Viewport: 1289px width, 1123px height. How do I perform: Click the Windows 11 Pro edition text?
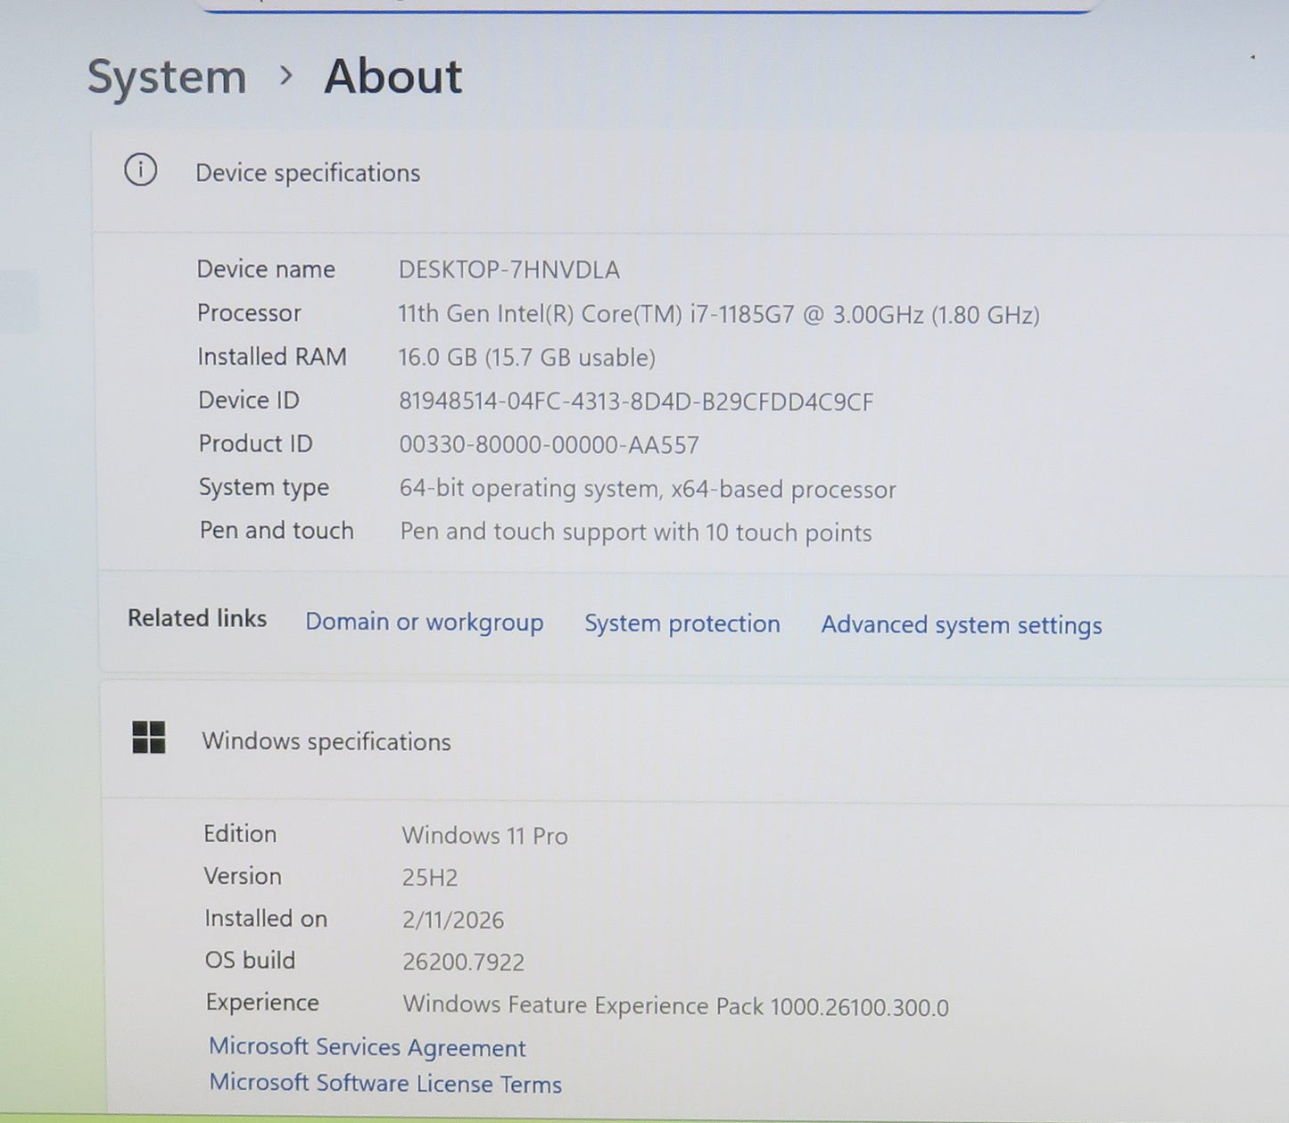[x=484, y=836]
